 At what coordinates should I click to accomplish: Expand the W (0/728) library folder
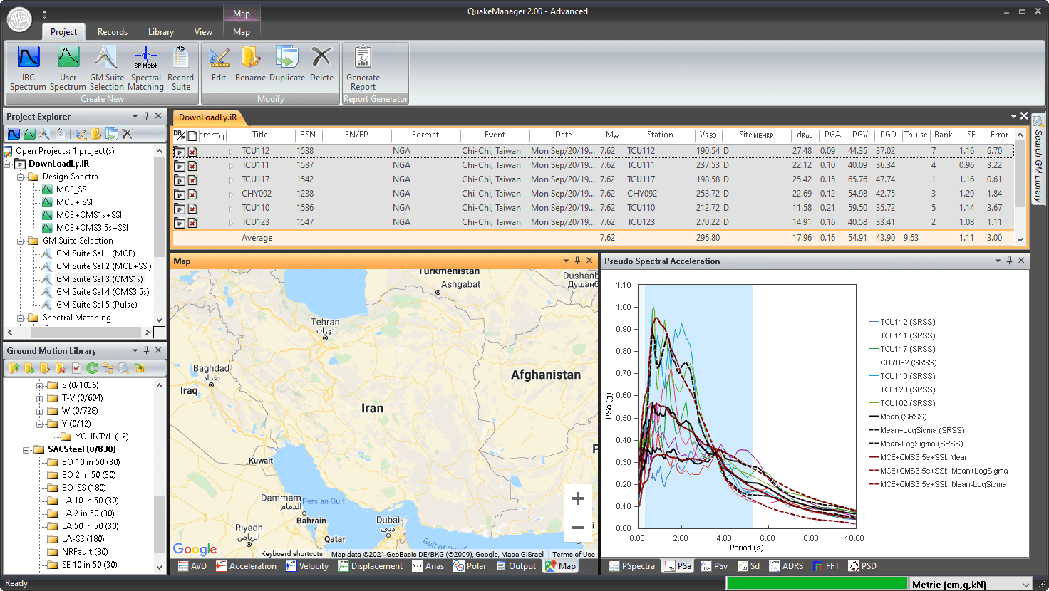tap(40, 411)
